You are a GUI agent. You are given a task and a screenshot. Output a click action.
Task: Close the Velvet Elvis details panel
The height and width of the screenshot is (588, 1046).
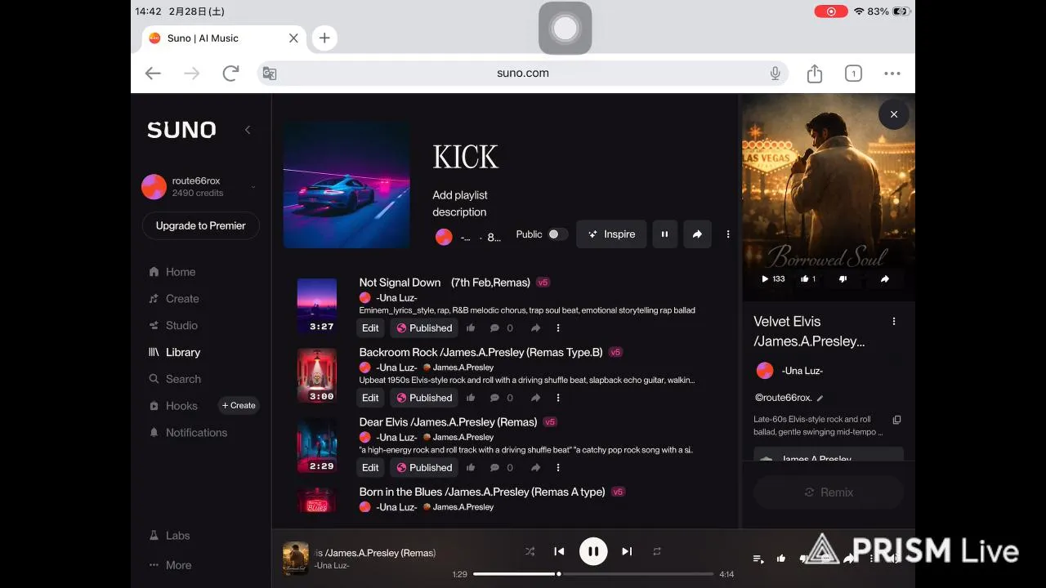[894, 114]
